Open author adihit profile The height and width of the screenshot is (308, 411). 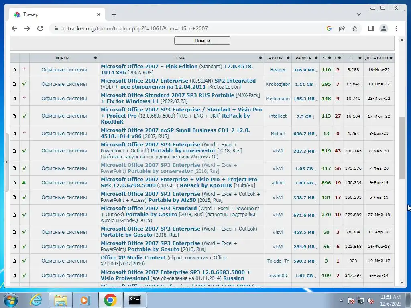point(278,183)
